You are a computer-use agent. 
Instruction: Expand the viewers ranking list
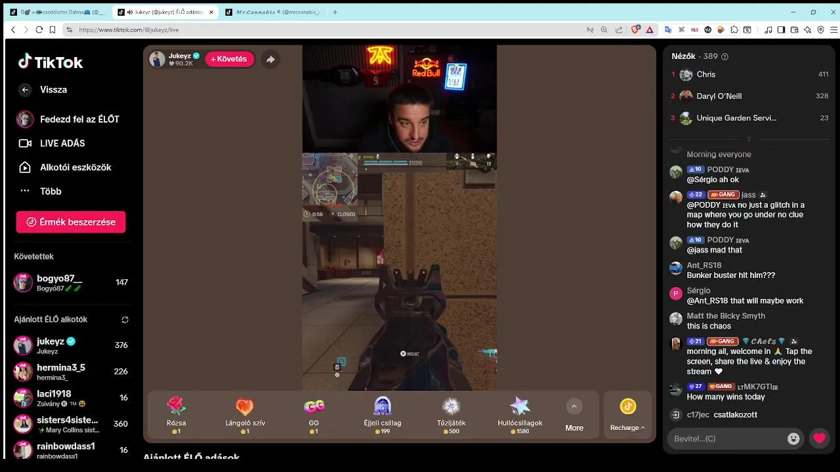(x=749, y=139)
